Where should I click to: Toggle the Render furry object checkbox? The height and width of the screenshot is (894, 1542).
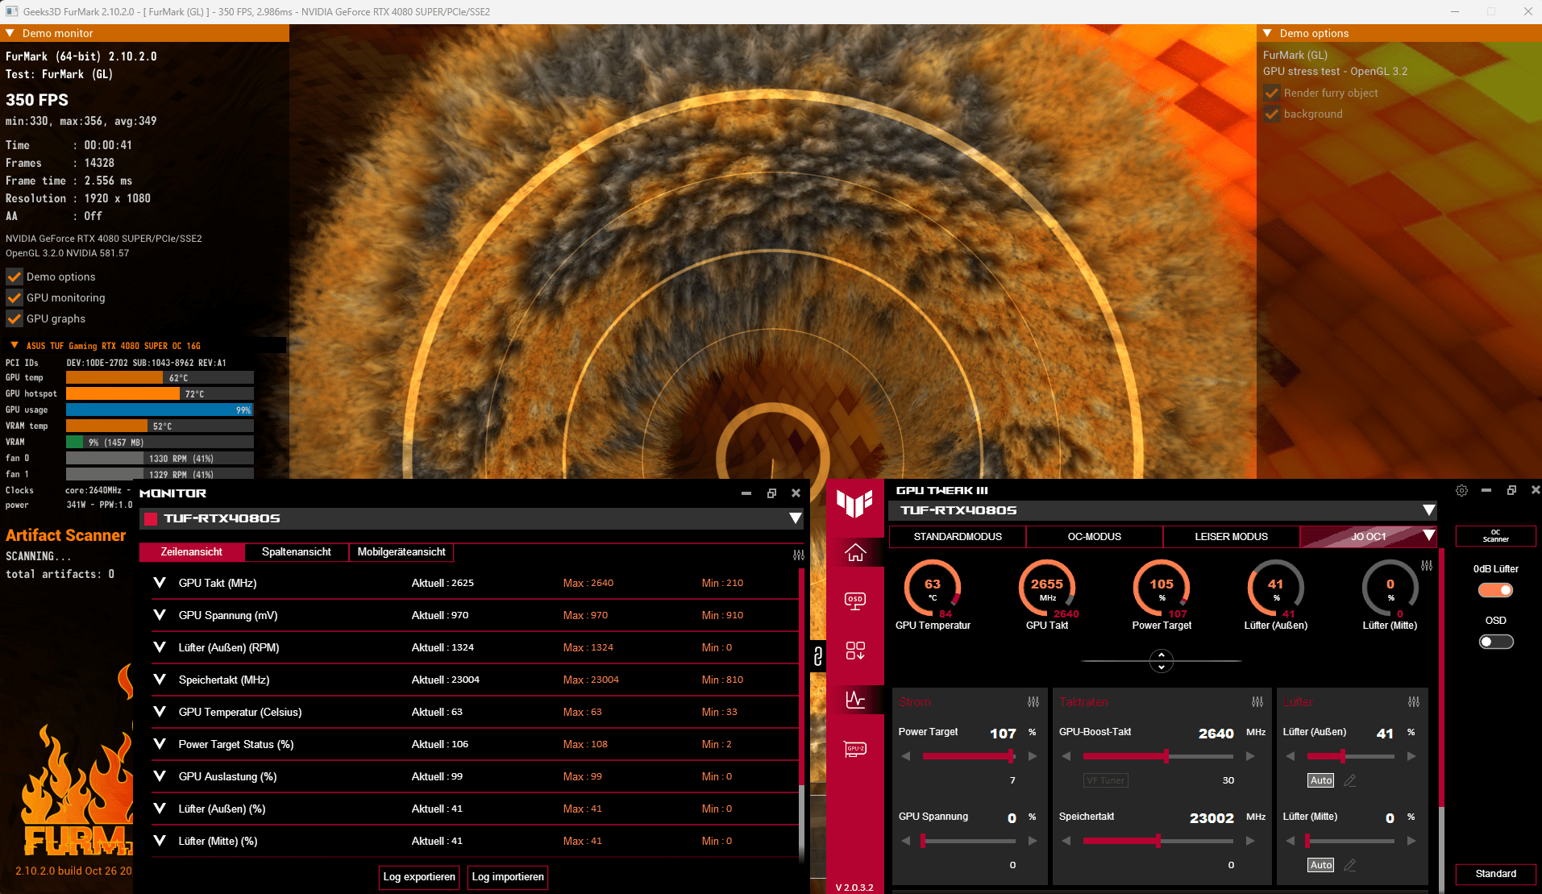(1272, 93)
